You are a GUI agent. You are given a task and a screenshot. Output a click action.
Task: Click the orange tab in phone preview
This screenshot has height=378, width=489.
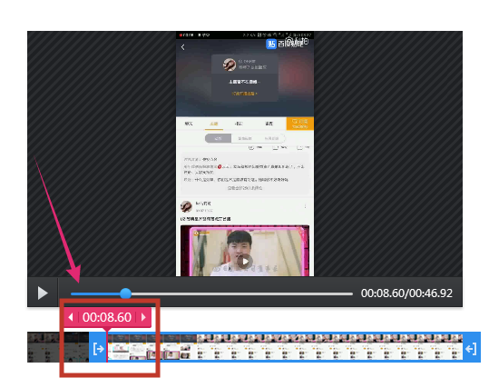(x=299, y=124)
